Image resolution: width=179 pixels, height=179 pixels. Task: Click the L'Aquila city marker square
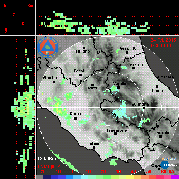click(118, 88)
